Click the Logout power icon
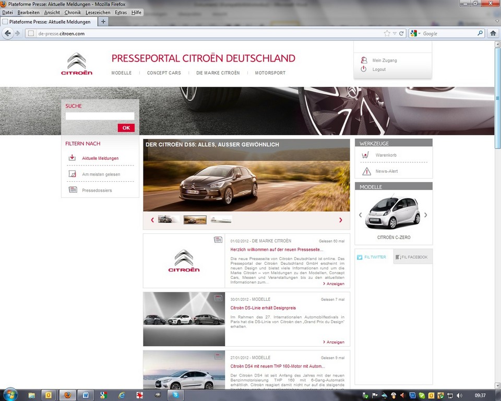The height and width of the screenshot is (401, 501). click(x=364, y=69)
